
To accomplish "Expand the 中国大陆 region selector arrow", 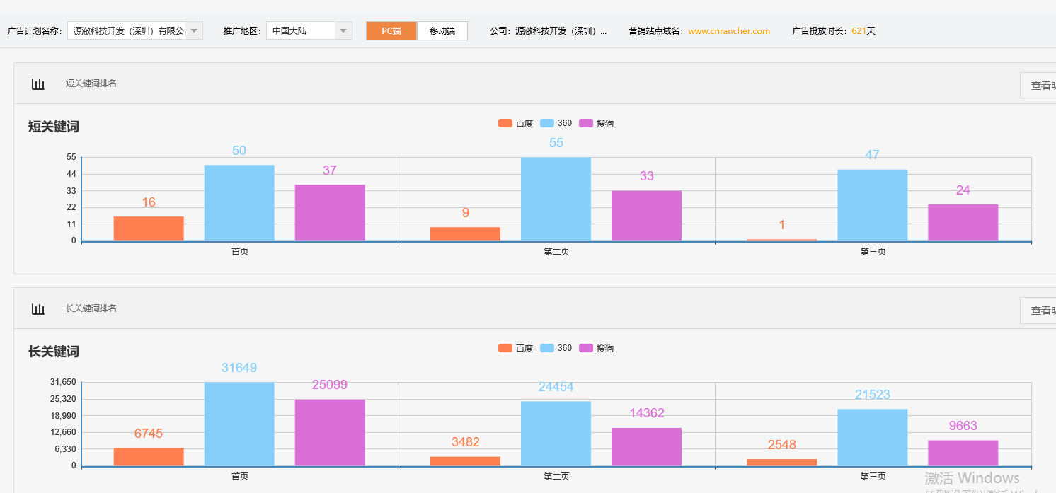I will [343, 30].
